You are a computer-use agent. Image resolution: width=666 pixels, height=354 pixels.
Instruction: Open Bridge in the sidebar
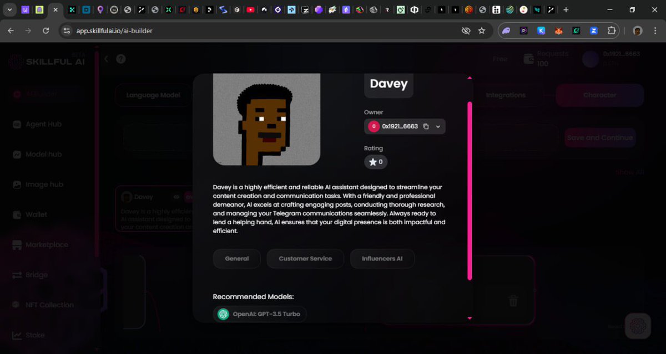pos(31,275)
